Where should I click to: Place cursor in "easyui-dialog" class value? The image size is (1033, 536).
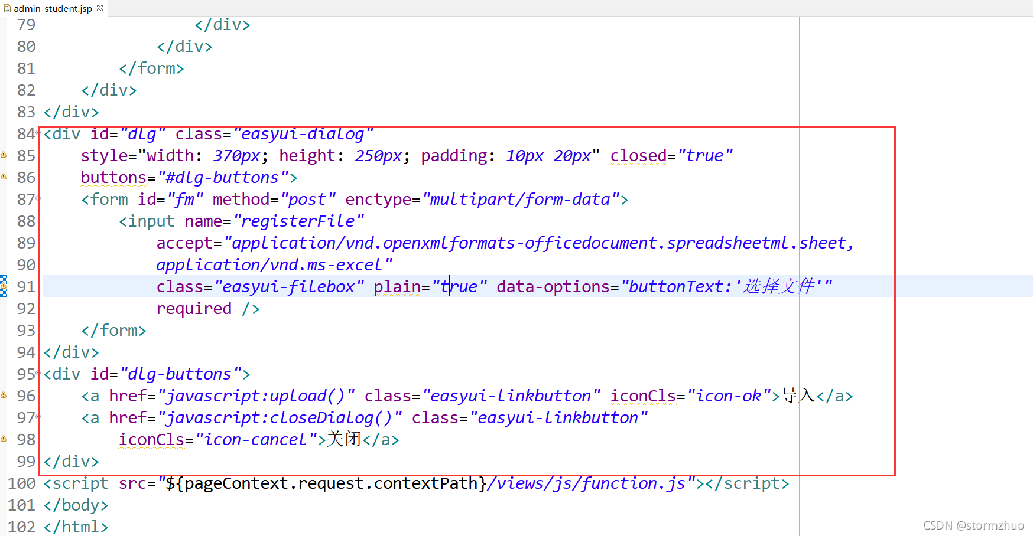303,134
